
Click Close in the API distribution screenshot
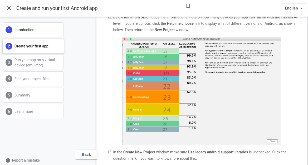coord(272,141)
